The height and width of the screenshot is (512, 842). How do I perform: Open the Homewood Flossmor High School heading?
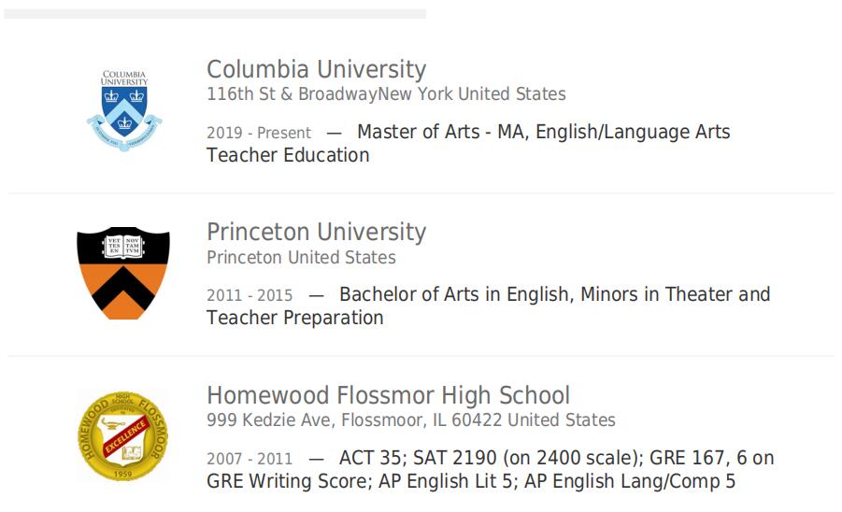(388, 395)
